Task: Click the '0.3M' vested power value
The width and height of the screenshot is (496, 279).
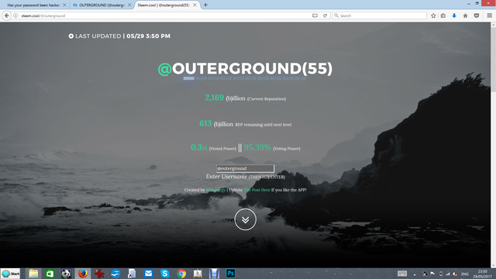Action: [199, 147]
